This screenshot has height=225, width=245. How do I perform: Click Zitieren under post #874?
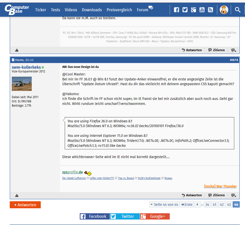click(x=216, y=195)
